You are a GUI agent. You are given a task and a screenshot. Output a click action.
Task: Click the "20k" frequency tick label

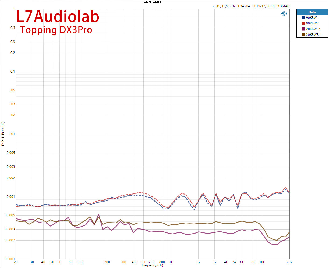pos(289,262)
